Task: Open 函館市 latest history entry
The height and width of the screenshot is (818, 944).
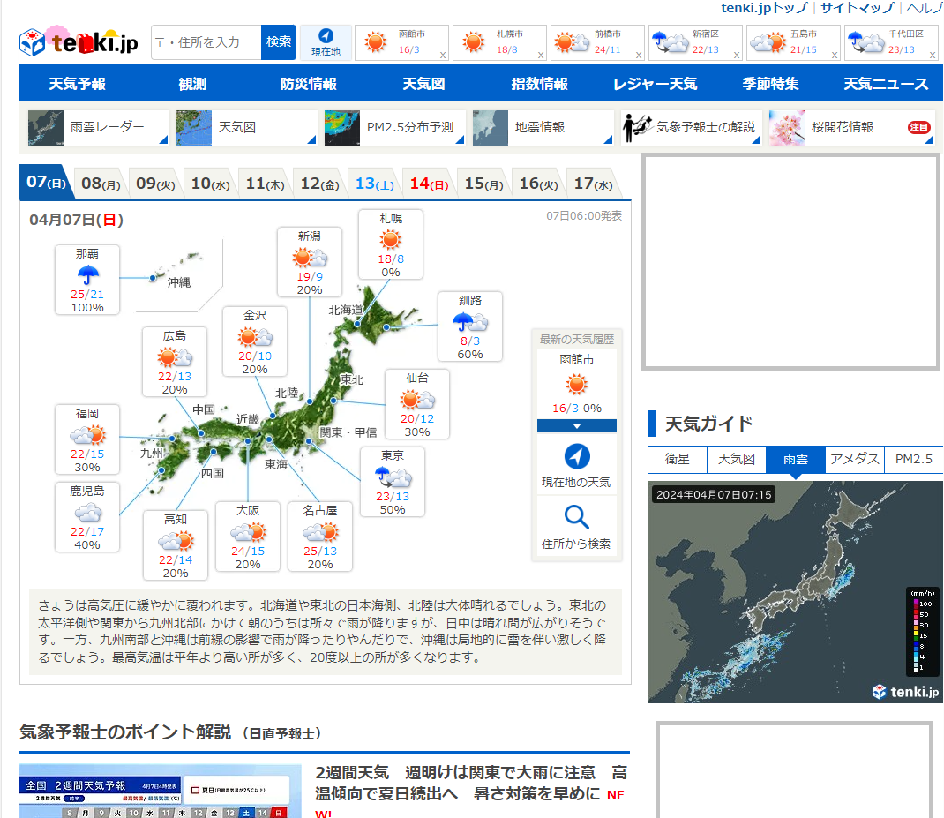Action: click(577, 385)
